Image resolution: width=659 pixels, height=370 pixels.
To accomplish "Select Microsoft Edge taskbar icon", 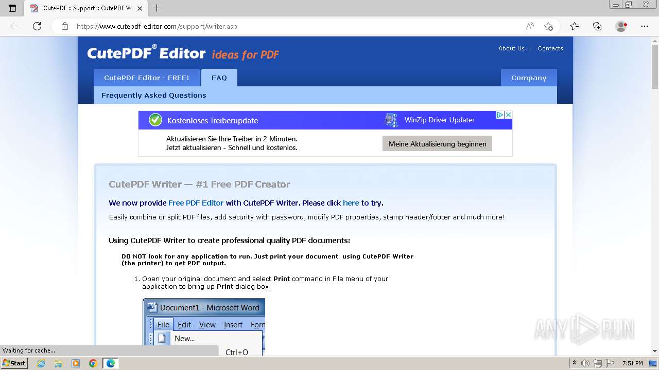I will pyautogui.click(x=111, y=363).
